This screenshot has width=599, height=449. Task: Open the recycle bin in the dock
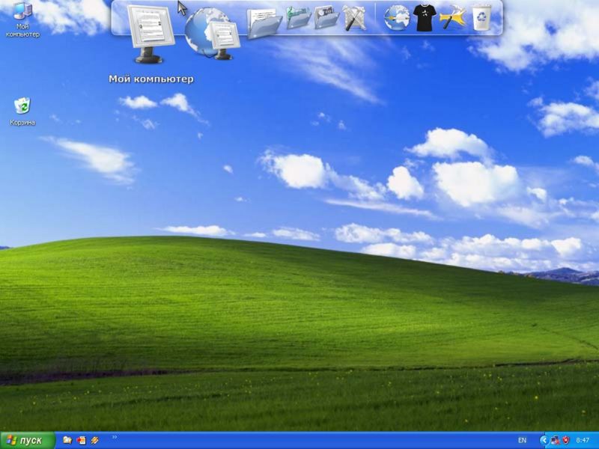481,17
